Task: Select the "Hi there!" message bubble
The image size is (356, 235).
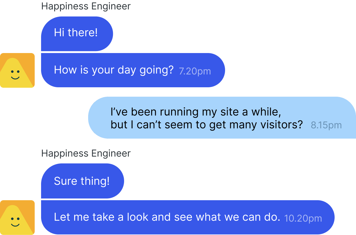Action: pos(77,34)
